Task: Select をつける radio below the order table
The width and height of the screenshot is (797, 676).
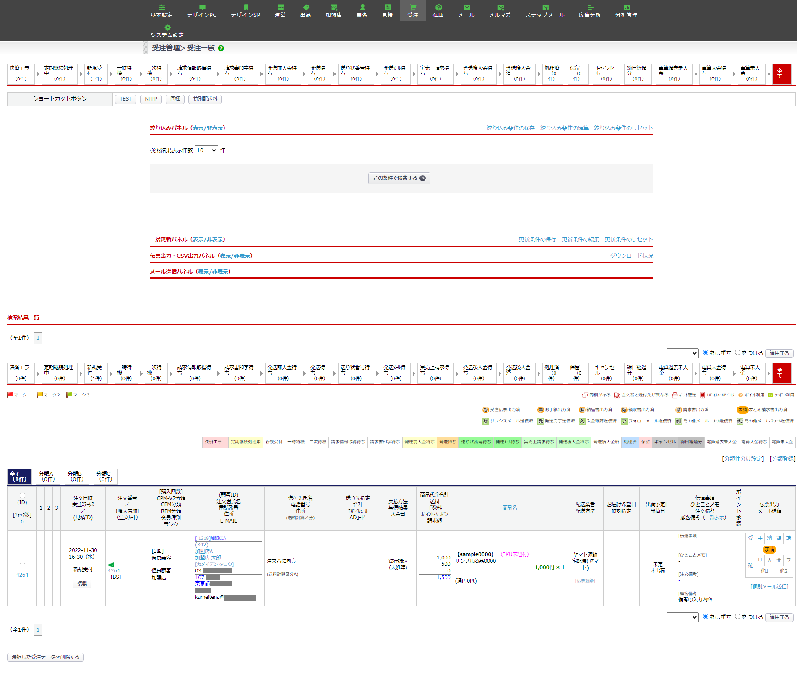Action: 737,616
